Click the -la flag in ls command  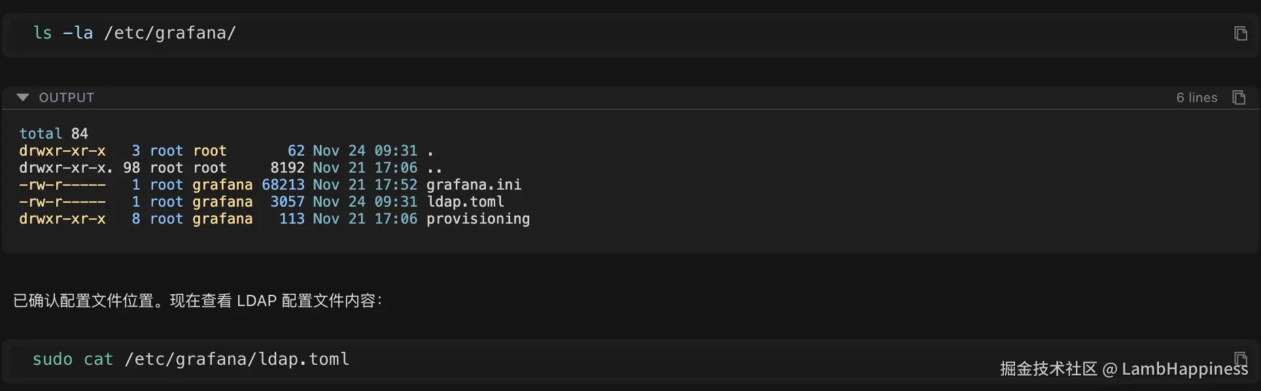point(78,33)
